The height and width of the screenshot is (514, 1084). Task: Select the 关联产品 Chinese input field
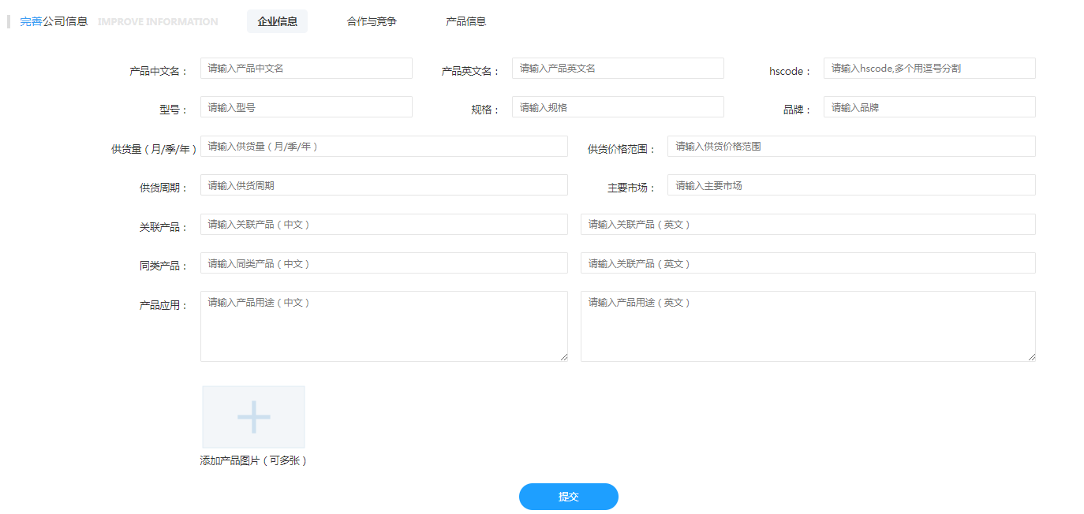click(383, 225)
